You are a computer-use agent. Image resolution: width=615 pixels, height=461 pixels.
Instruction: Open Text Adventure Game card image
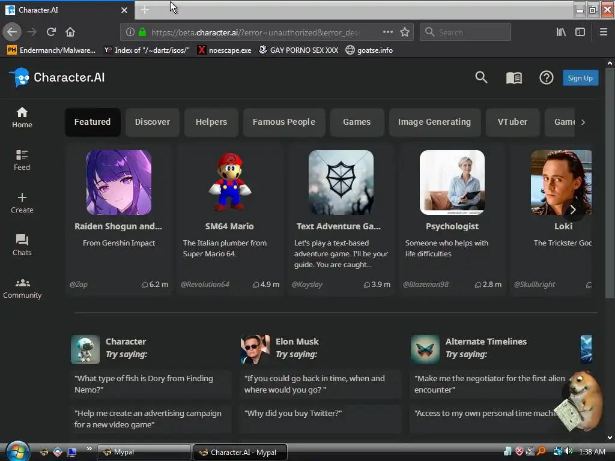click(341, 182)
